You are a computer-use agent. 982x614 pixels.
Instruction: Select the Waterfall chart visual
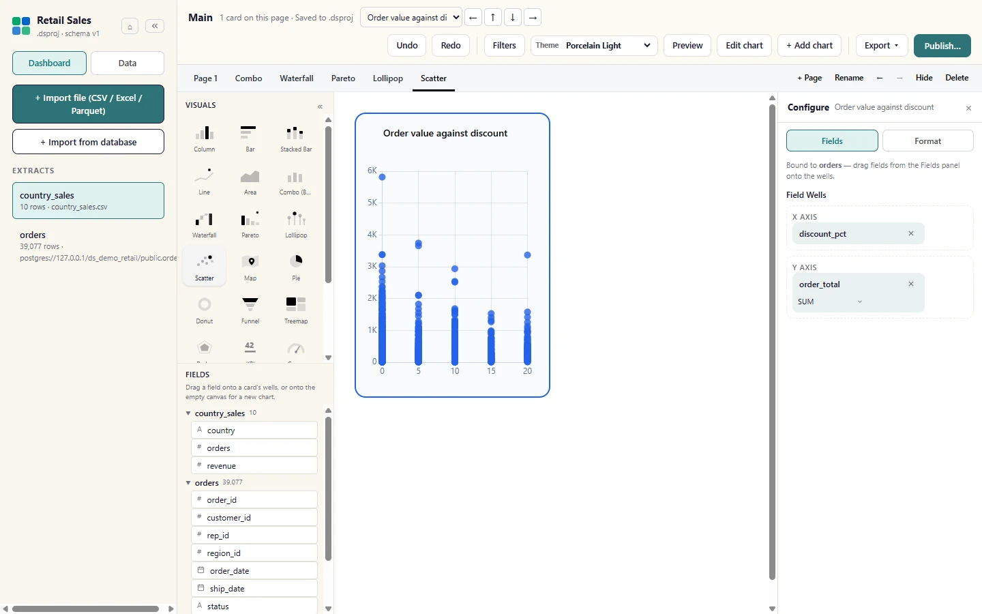click(x=205, y=224)
